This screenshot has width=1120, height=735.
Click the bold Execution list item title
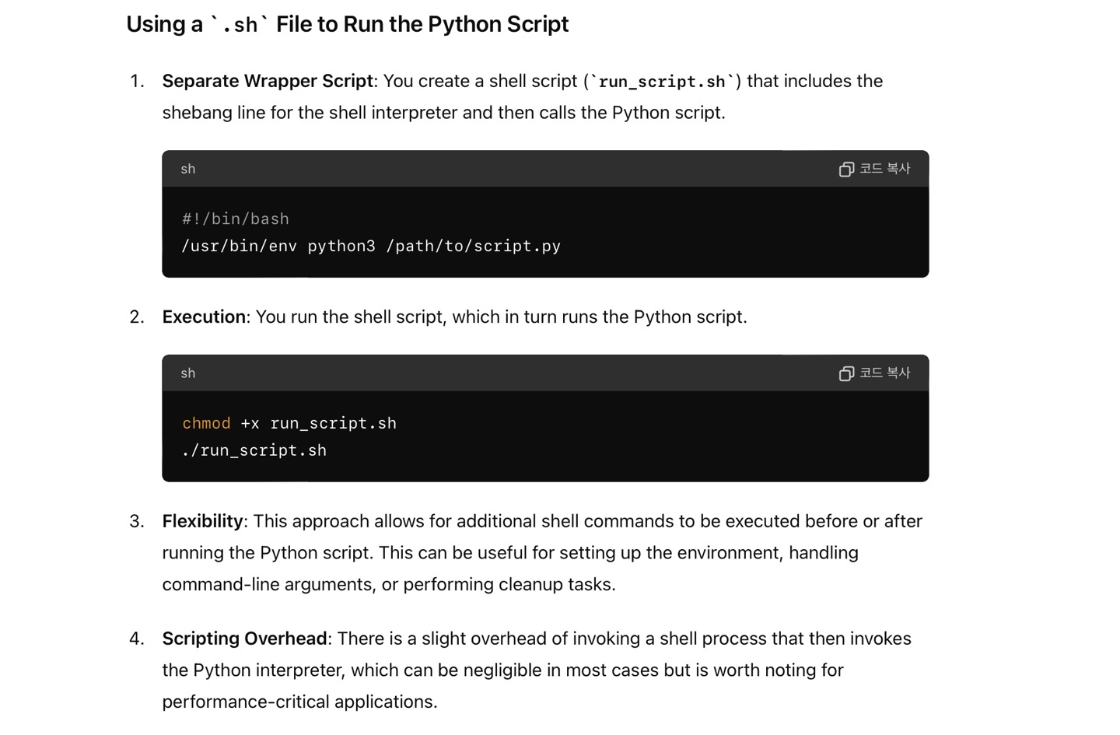pos(204,317)
